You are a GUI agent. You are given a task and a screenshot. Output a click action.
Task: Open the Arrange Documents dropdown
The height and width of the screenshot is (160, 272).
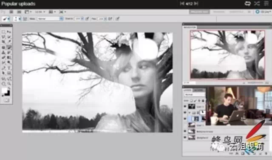pos(52,12)
